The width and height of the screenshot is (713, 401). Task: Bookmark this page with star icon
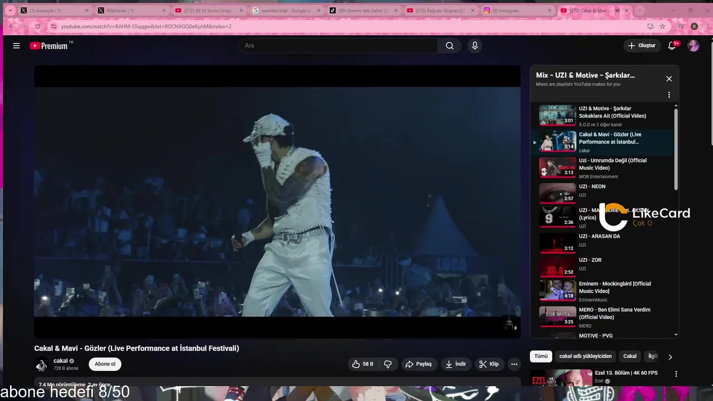pyautogui.click(x=662, y=26)
